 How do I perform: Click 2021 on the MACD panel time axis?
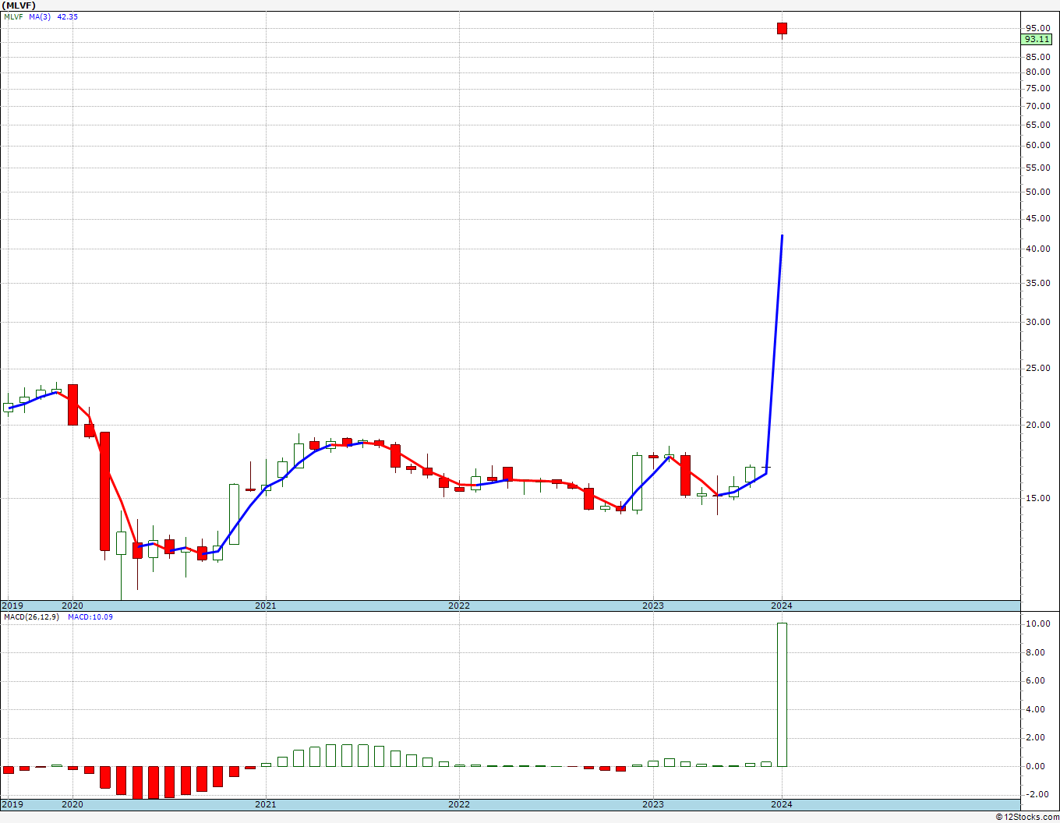pyautogui.click(x=266, y=804)
